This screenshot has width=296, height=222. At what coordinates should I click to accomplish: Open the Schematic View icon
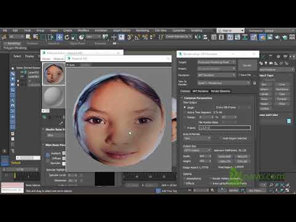245,37
